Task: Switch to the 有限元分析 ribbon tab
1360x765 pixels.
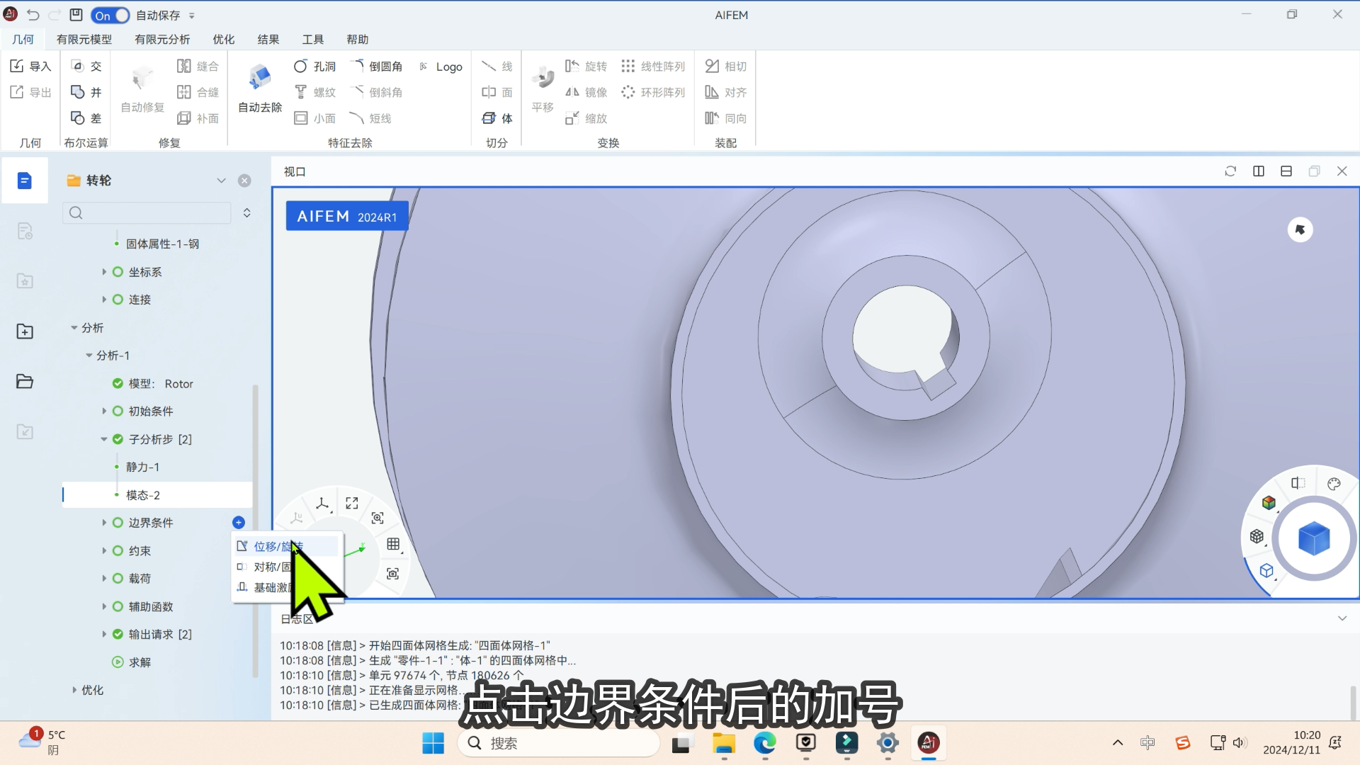Action: coord(162,40)
